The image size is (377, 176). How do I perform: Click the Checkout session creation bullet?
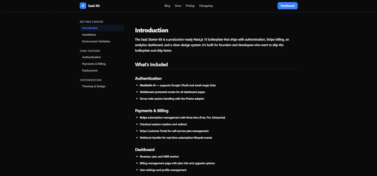163,124
